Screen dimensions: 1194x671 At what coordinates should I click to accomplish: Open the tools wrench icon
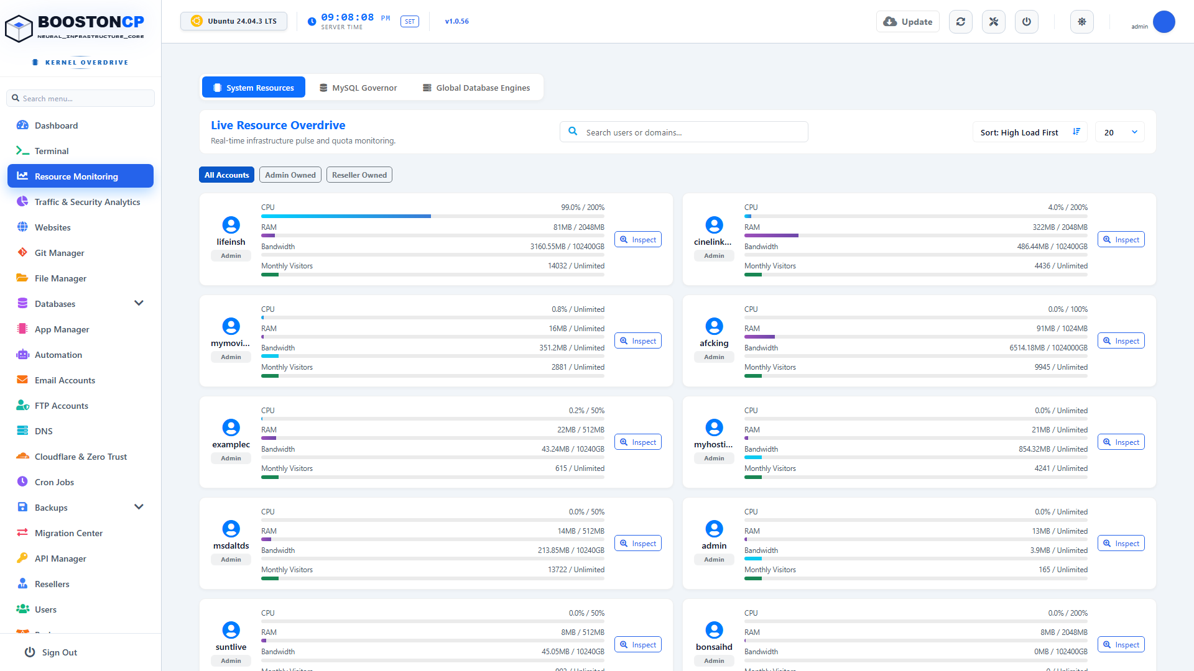[994, 22]
